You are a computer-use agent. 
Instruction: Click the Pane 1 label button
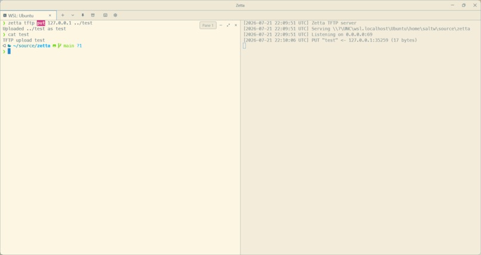click(x=208, y=26)
